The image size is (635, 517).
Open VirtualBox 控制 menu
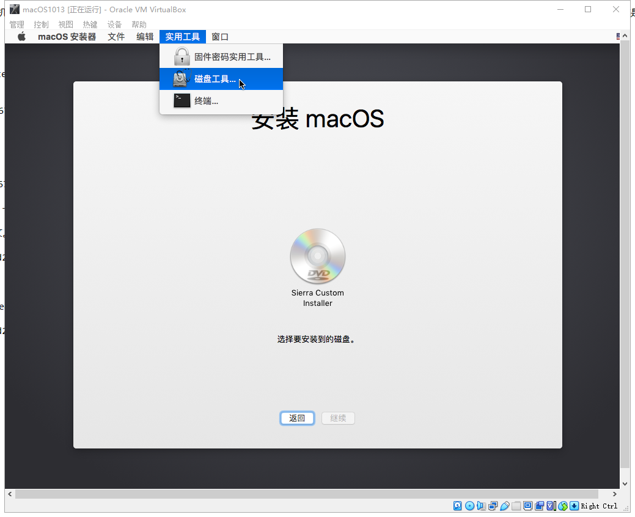[x=41, y=24]
